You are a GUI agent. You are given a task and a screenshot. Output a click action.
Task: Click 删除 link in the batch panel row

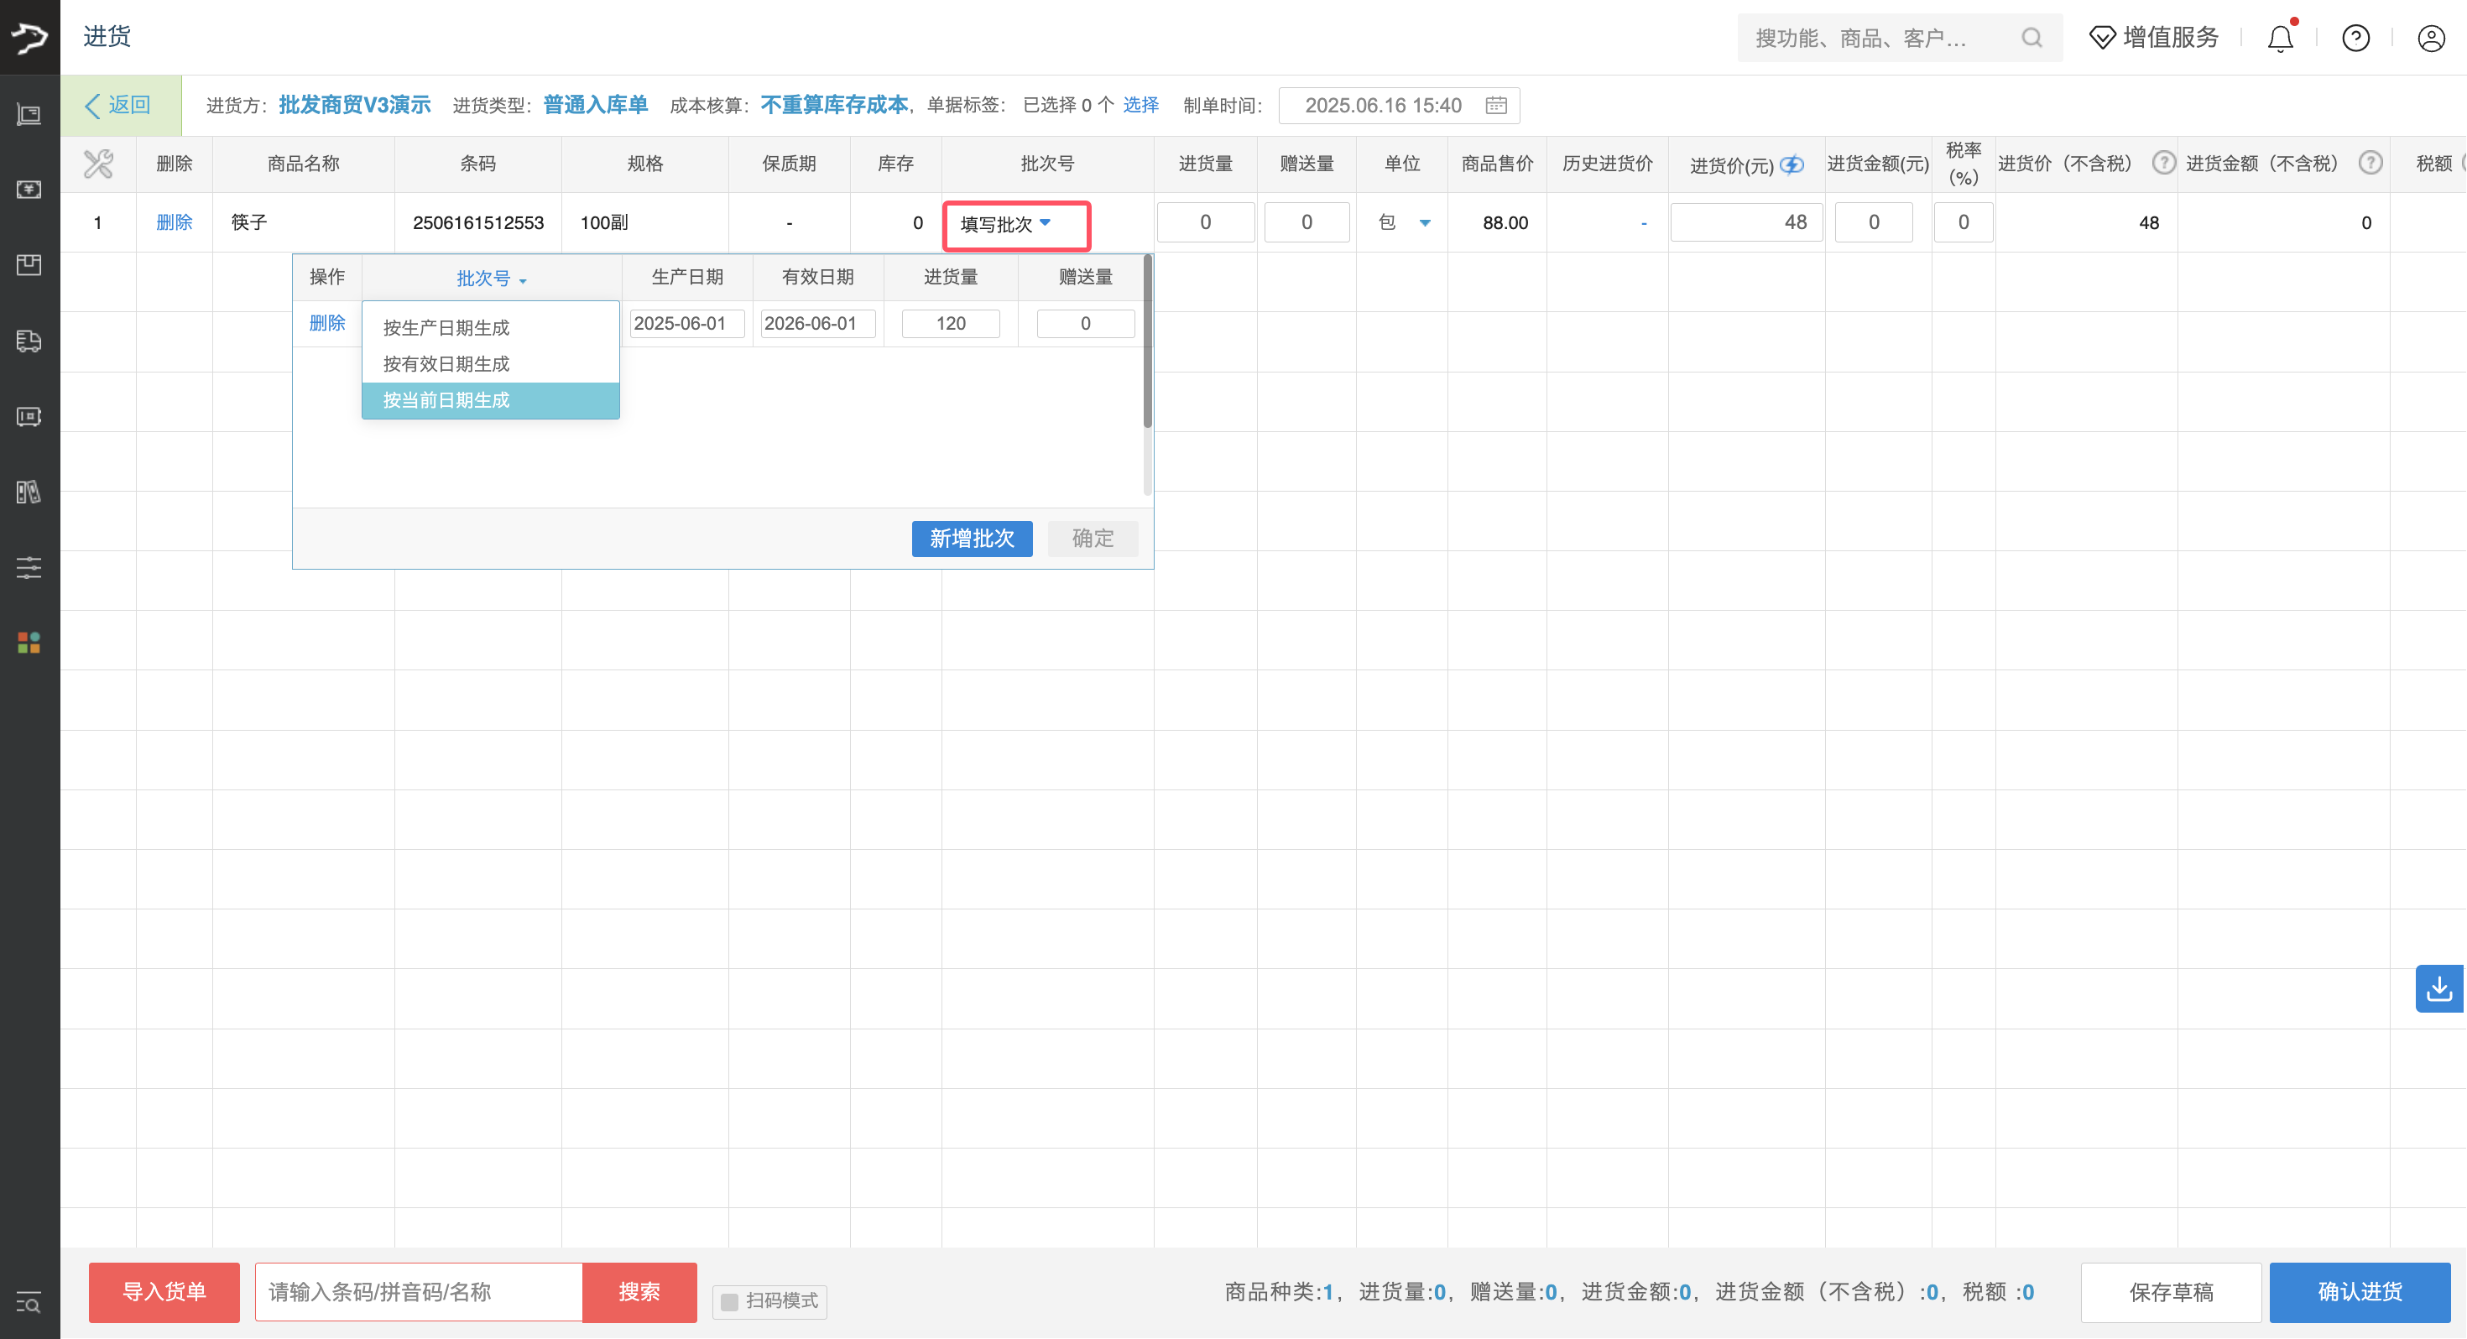coord(326,324)
